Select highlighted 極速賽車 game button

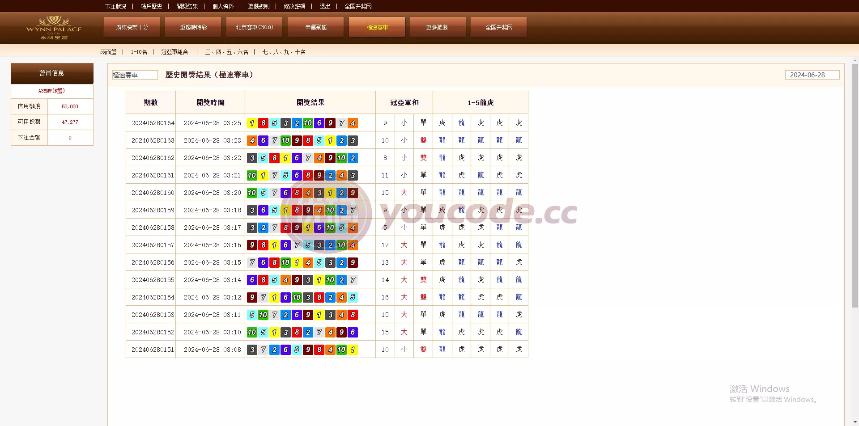pyautogui.click(x=377, y=27)
